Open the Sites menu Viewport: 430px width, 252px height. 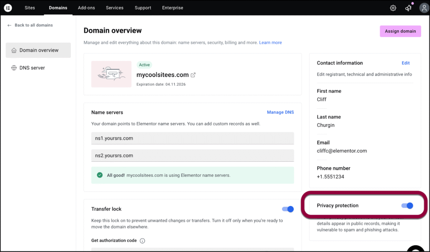click(30, 8)
